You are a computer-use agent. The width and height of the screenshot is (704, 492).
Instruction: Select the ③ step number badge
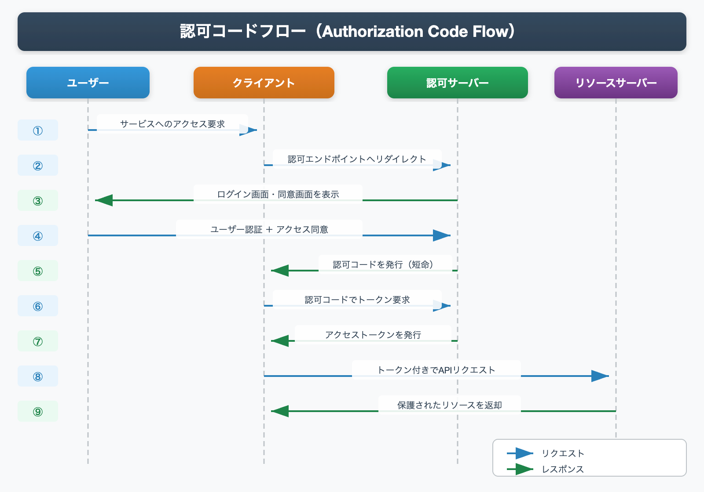37,200
